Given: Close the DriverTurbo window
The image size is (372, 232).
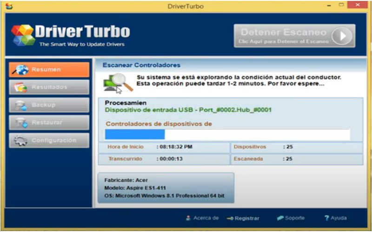Looking at the screenshot, I should [x=358, y=5].
